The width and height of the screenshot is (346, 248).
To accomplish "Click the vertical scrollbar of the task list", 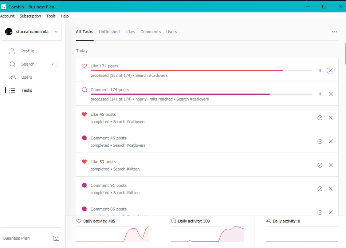I will (x=345, y=53).
